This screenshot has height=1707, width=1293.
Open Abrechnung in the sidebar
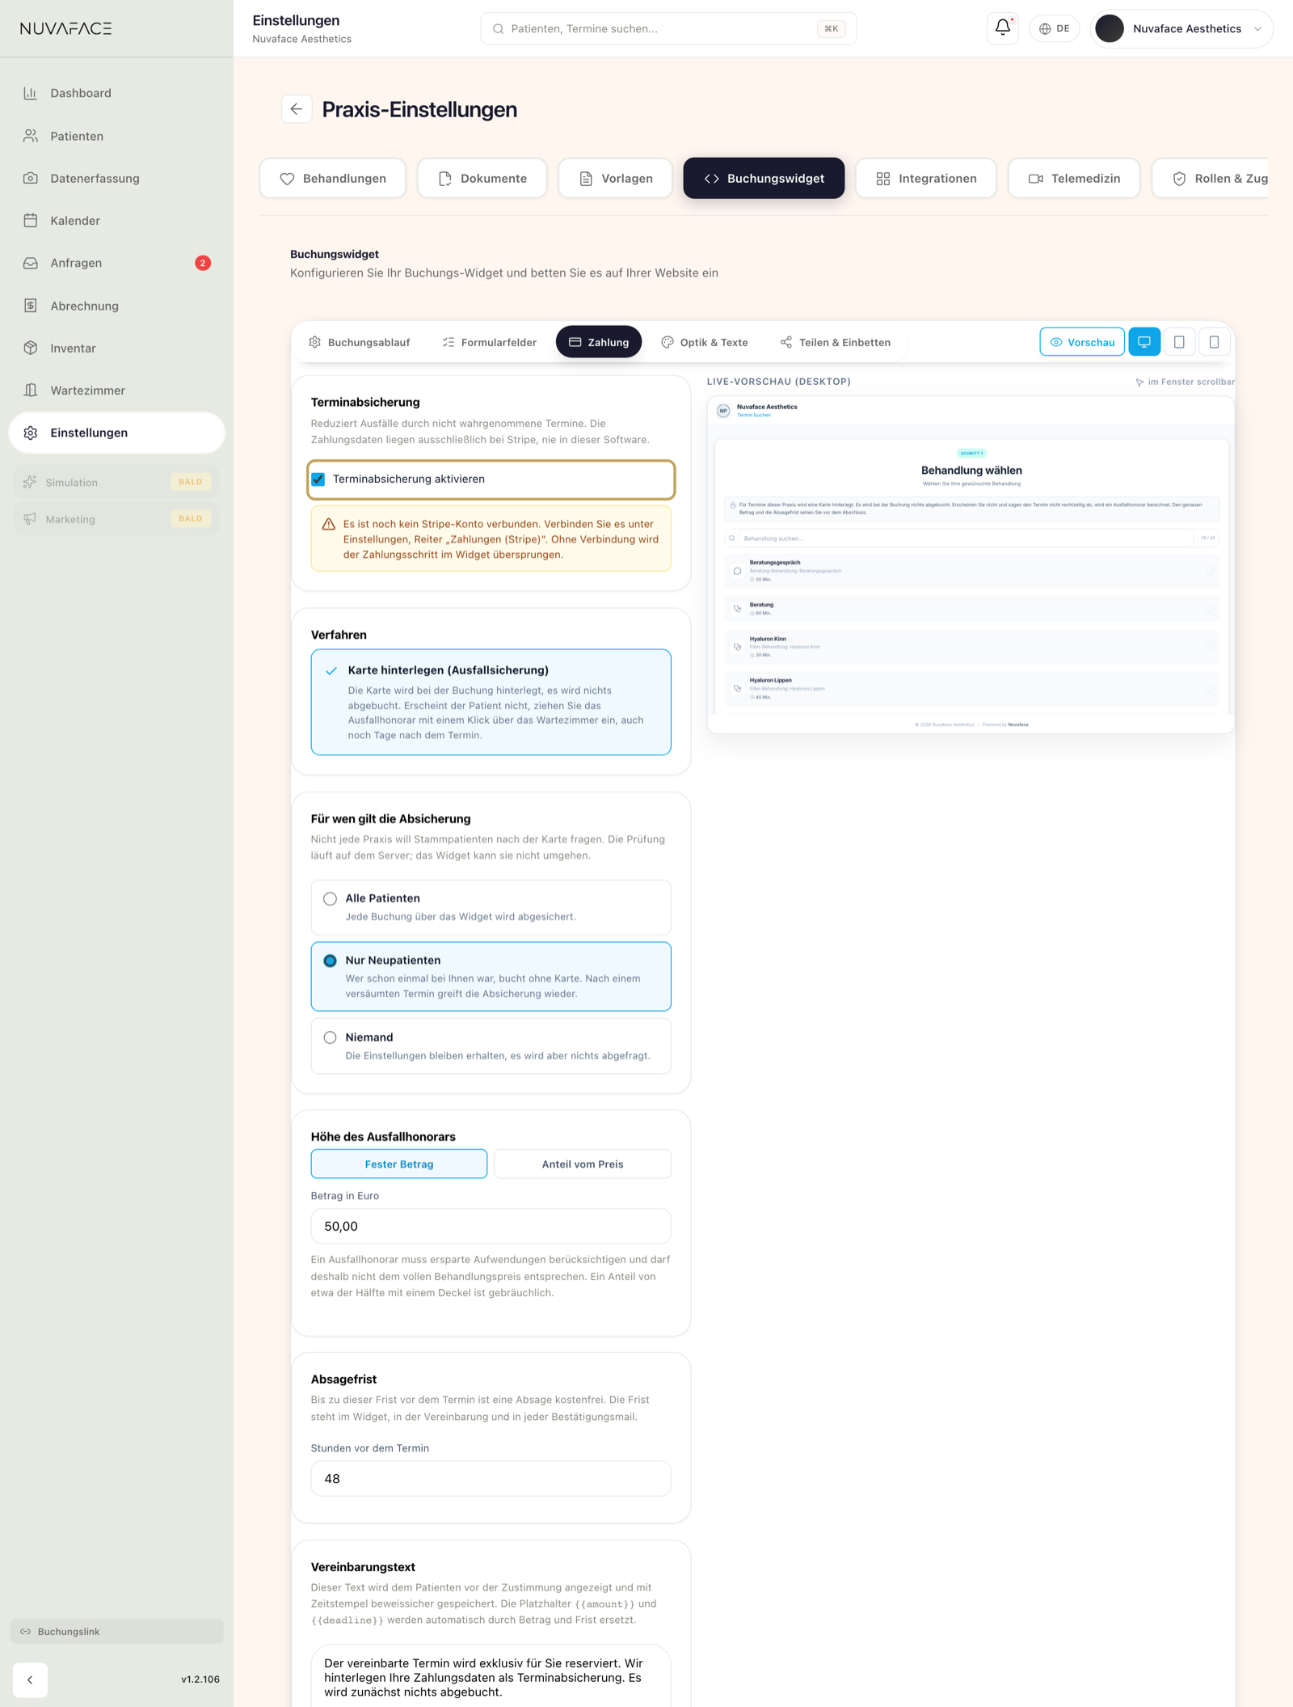[116, 306]
